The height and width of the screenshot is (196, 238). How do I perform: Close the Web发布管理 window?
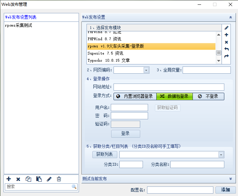click(x=230, y=4)
